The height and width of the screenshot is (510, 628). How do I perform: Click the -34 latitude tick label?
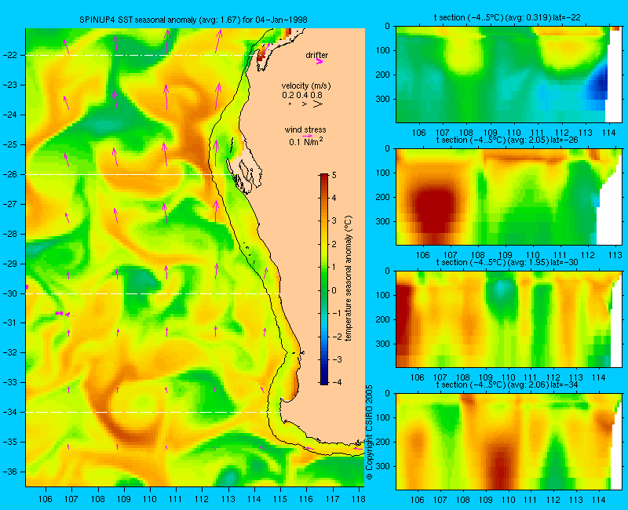click(x=13, y=413)
